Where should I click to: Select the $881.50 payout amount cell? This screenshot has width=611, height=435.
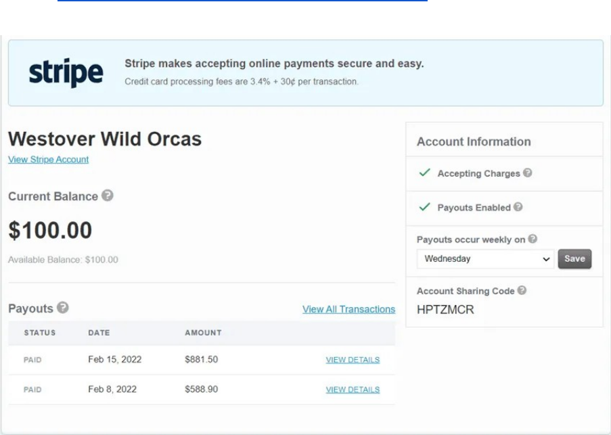(x=201, y=360)
